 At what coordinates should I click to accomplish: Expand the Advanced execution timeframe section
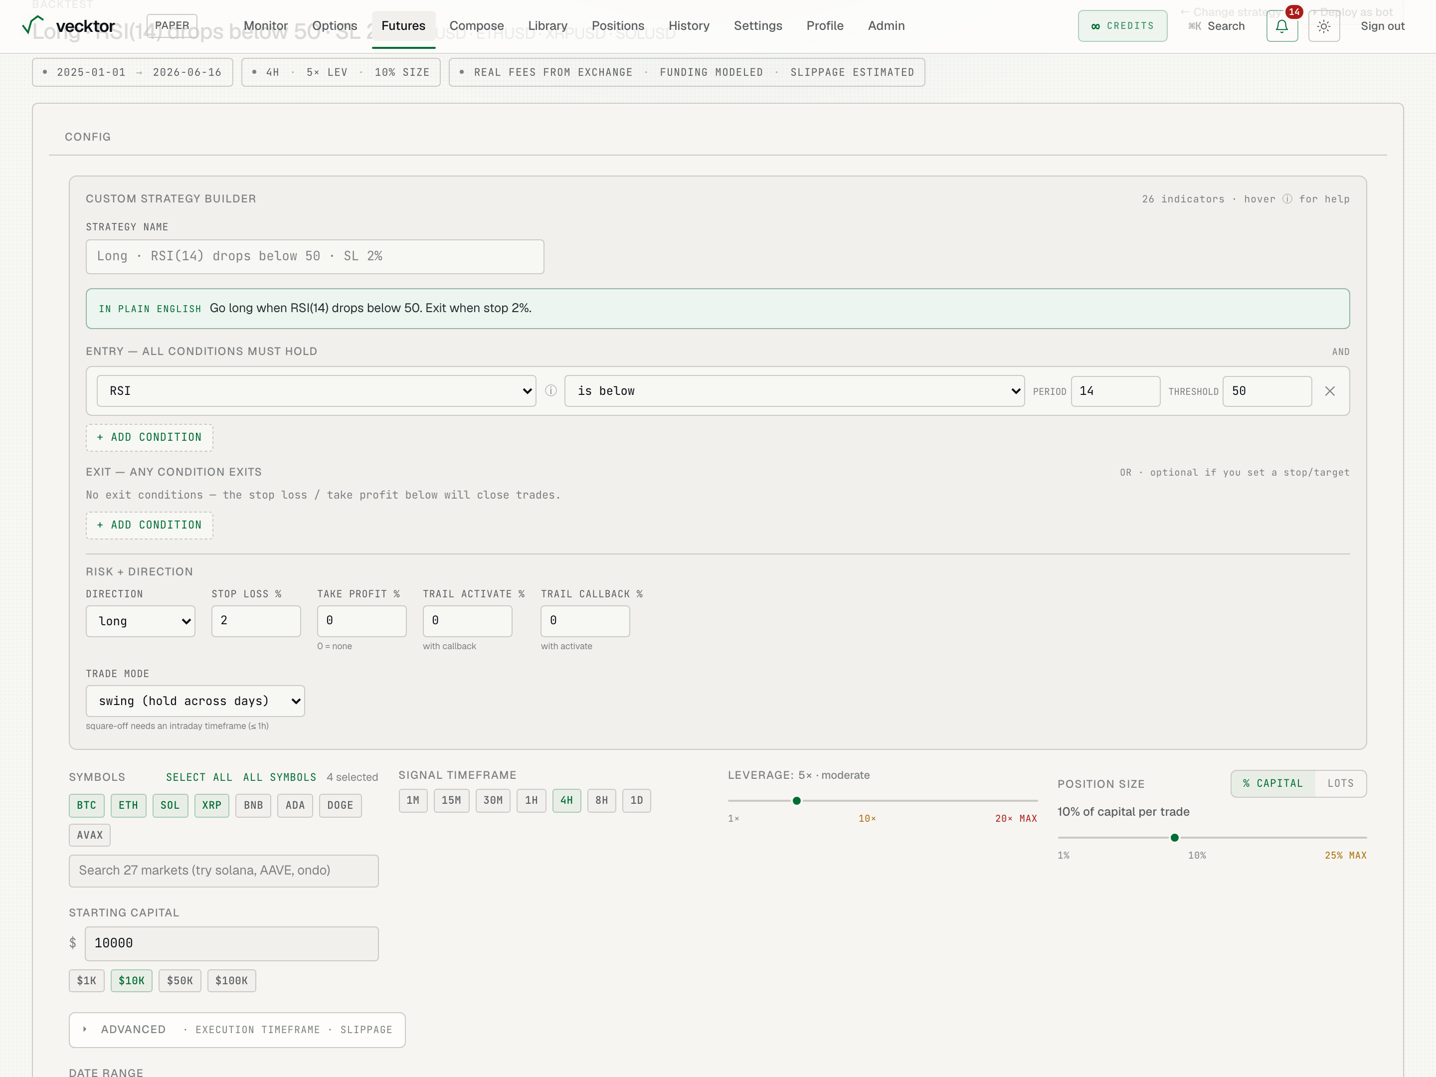pyautogui.click(x=237, y=1030)
